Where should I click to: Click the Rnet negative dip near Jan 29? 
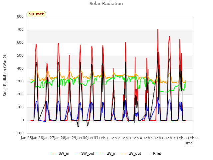(78, 127)
